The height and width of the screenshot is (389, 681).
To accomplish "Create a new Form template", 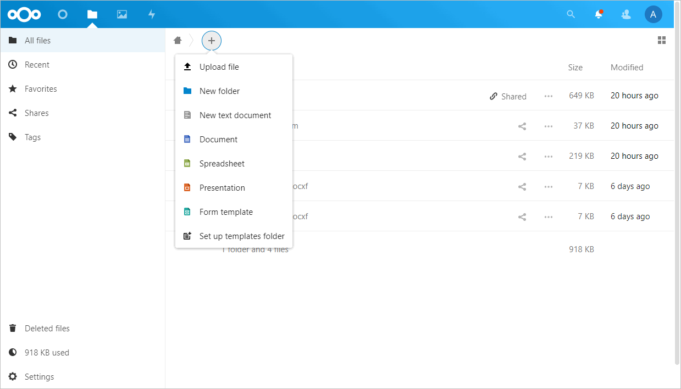I will (x=234, y=212).
